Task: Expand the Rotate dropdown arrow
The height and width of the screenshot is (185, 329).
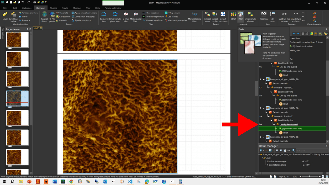Action: 29,21
